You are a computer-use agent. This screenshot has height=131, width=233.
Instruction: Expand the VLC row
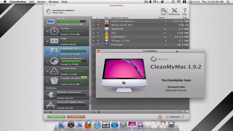click(94, 33)
